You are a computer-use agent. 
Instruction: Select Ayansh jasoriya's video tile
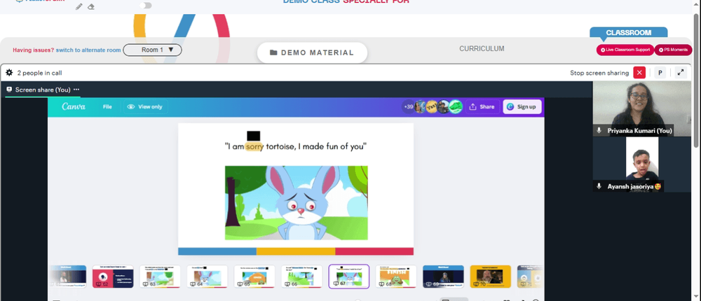pos(642,164)
